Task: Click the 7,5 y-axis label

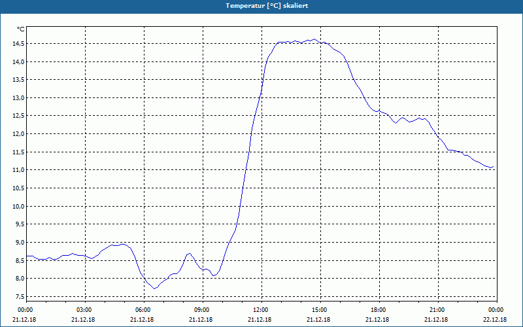Action: click(x=20, y=296)
